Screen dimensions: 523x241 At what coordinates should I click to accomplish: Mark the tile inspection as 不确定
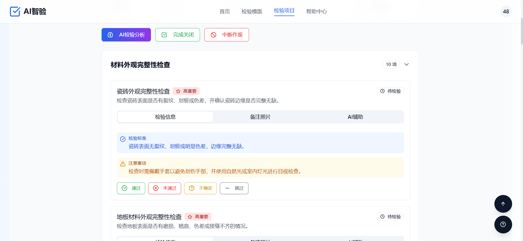(x=200, y=188)
